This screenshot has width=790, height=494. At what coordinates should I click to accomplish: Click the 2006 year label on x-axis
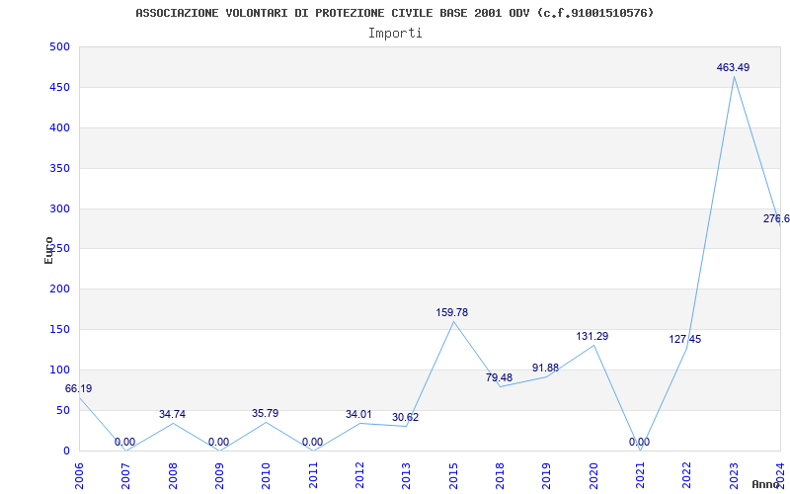coord(79,473)
